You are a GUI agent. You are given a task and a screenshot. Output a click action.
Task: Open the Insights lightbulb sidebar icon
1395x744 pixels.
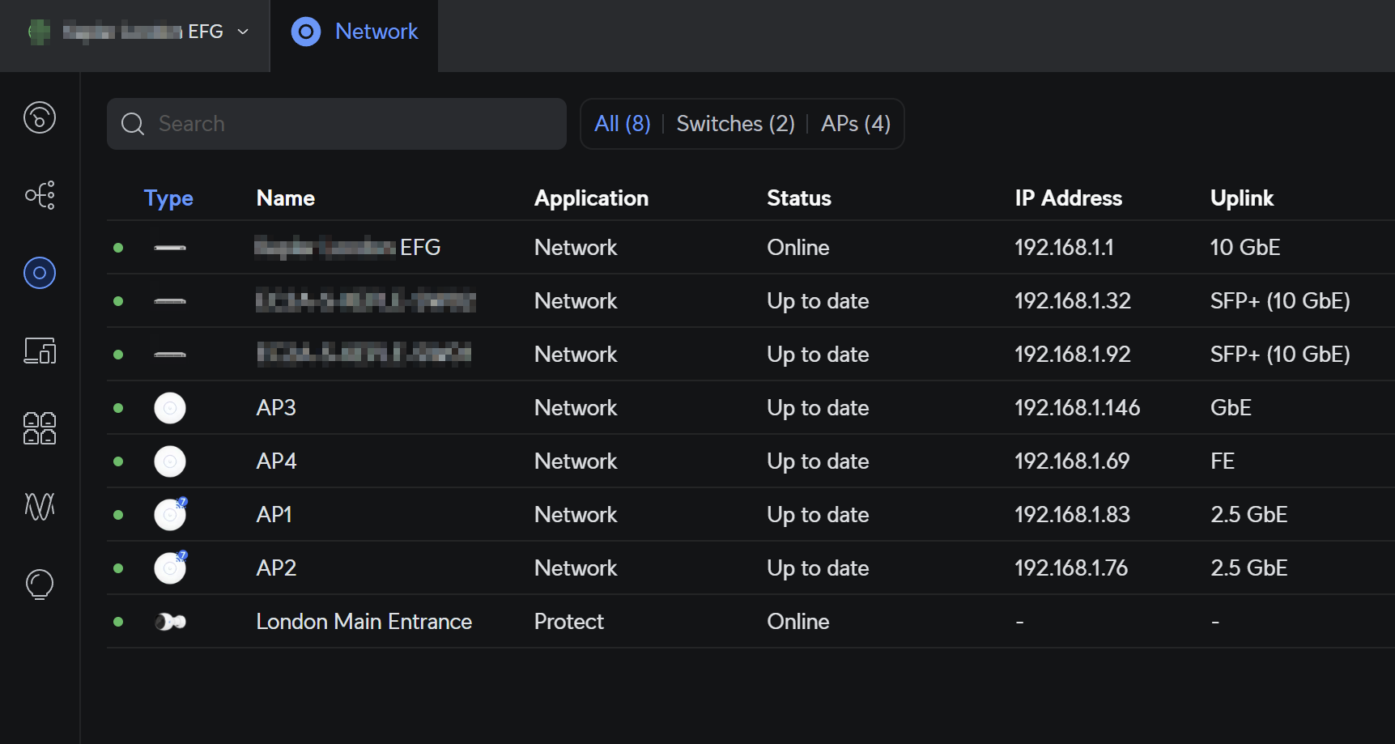tap(40, 584)
